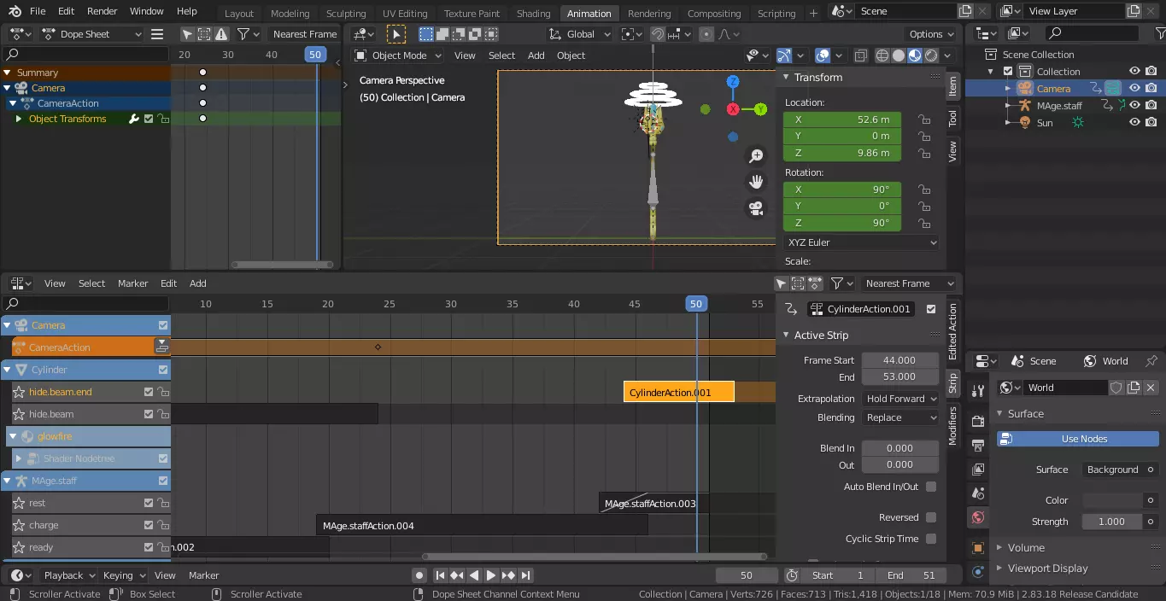The image size is (1166, 601).
Task: Expand Object Transforms channel group
Action: point(19,119)
